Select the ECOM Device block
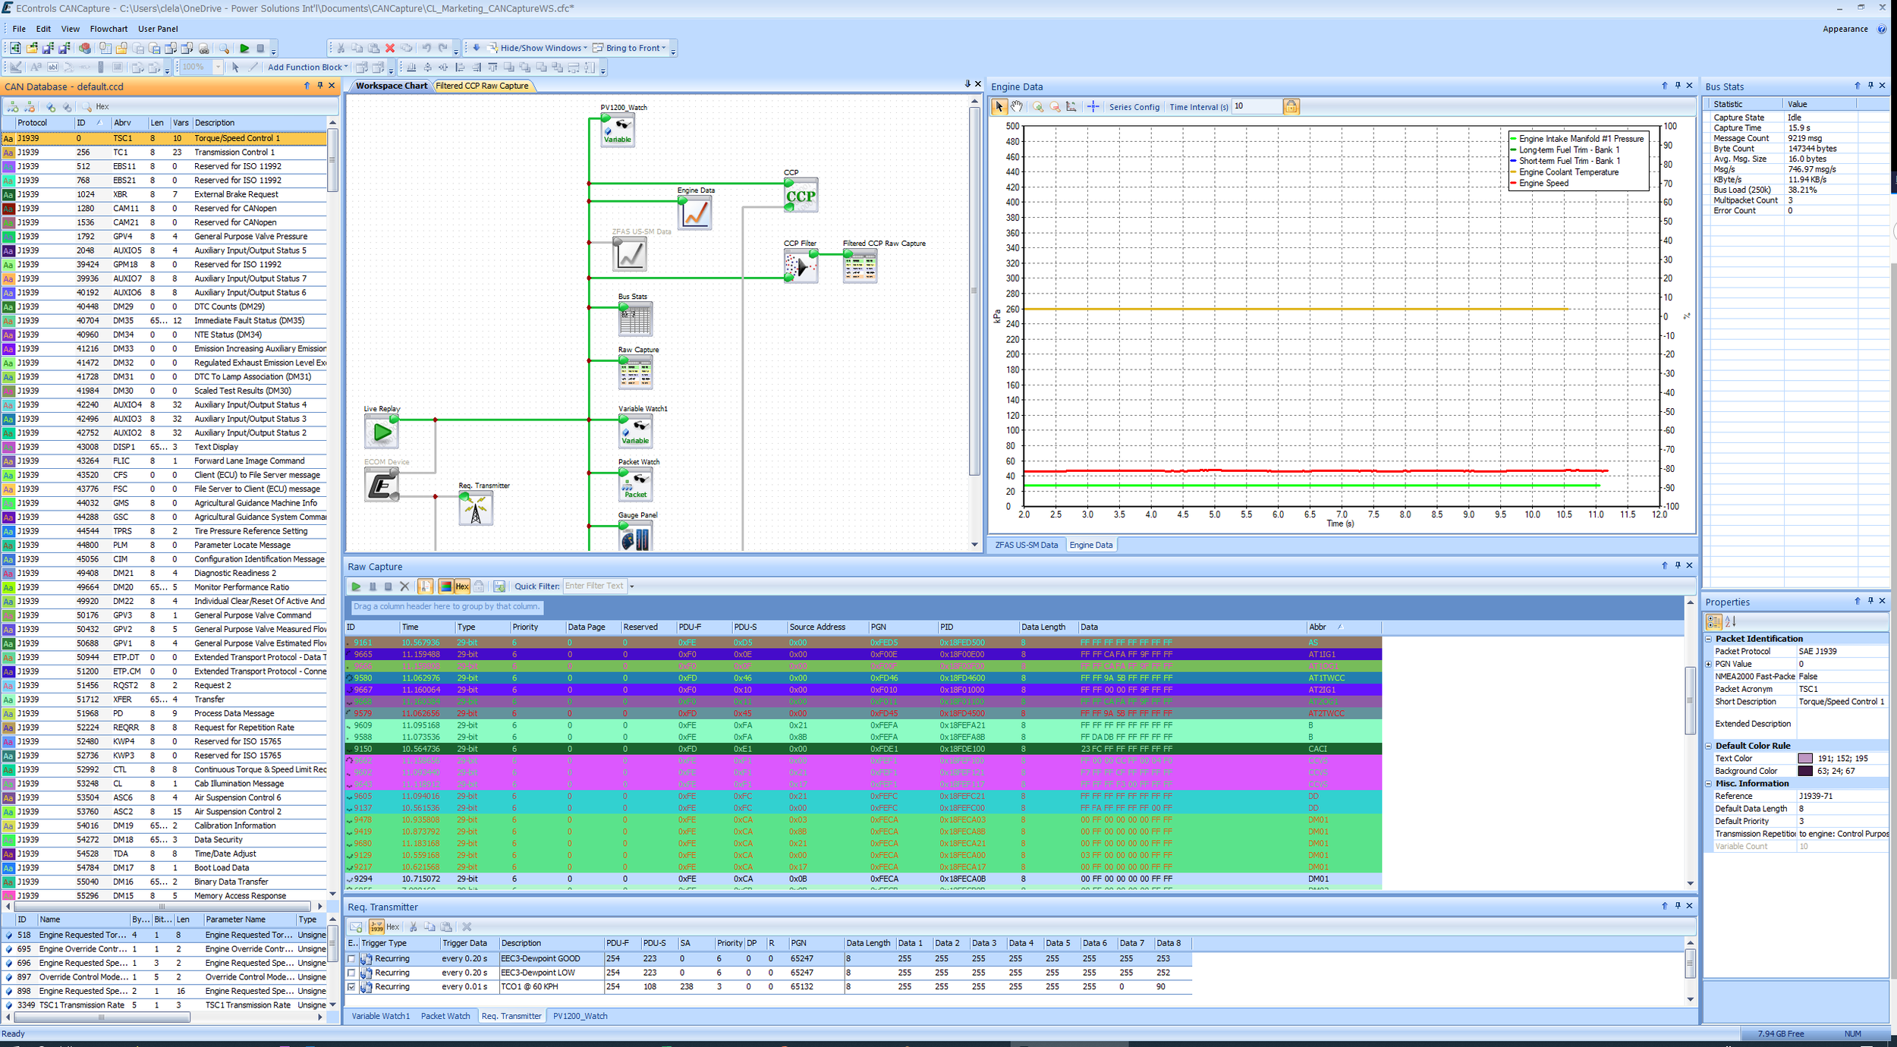Viewport: 1897px width, 1047px height. (x=382, y=486)
